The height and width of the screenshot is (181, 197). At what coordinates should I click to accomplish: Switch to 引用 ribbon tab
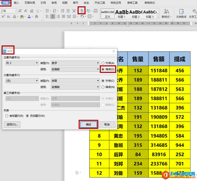[x=43, y=3]
